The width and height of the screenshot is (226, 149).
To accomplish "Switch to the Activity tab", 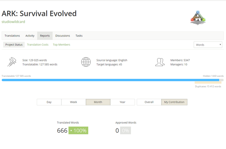I will point(30,36).
